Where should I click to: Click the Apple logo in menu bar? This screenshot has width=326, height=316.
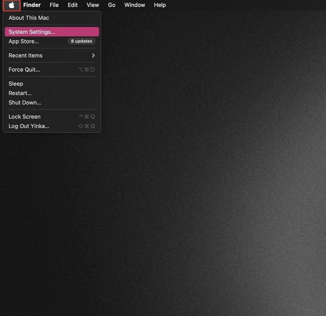[12, 5]
